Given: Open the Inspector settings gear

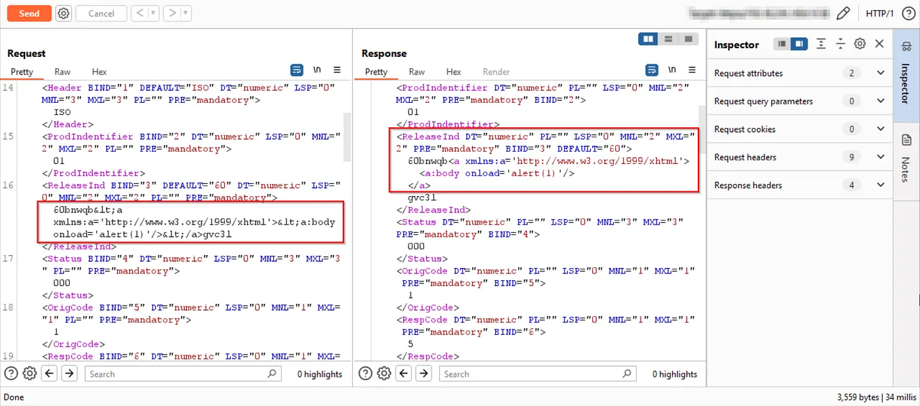Looking at the screenshot, I should (860, 44).
